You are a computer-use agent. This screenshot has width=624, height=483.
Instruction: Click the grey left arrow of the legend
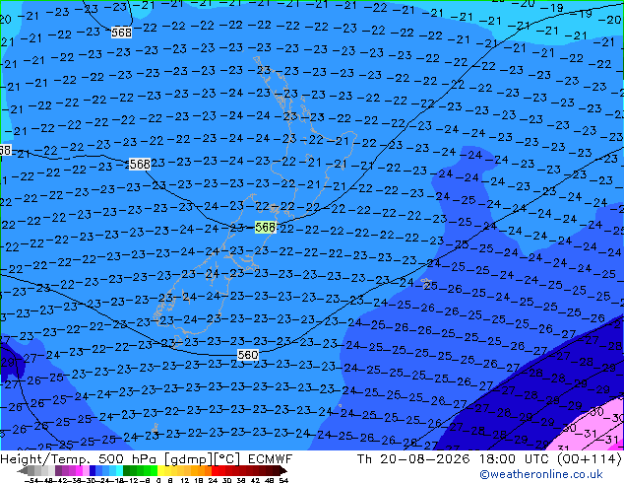[22, 470]
